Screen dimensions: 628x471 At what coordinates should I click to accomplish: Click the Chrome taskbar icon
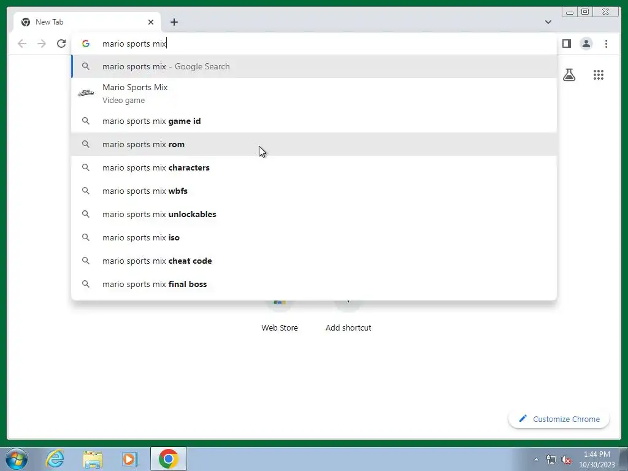169,459
